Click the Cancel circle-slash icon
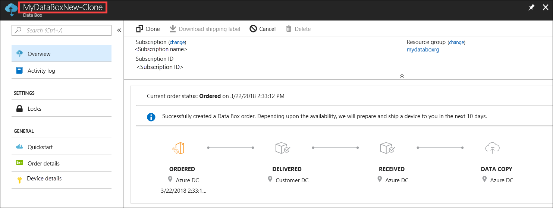553x208 pixels. [x=253, y=29]
